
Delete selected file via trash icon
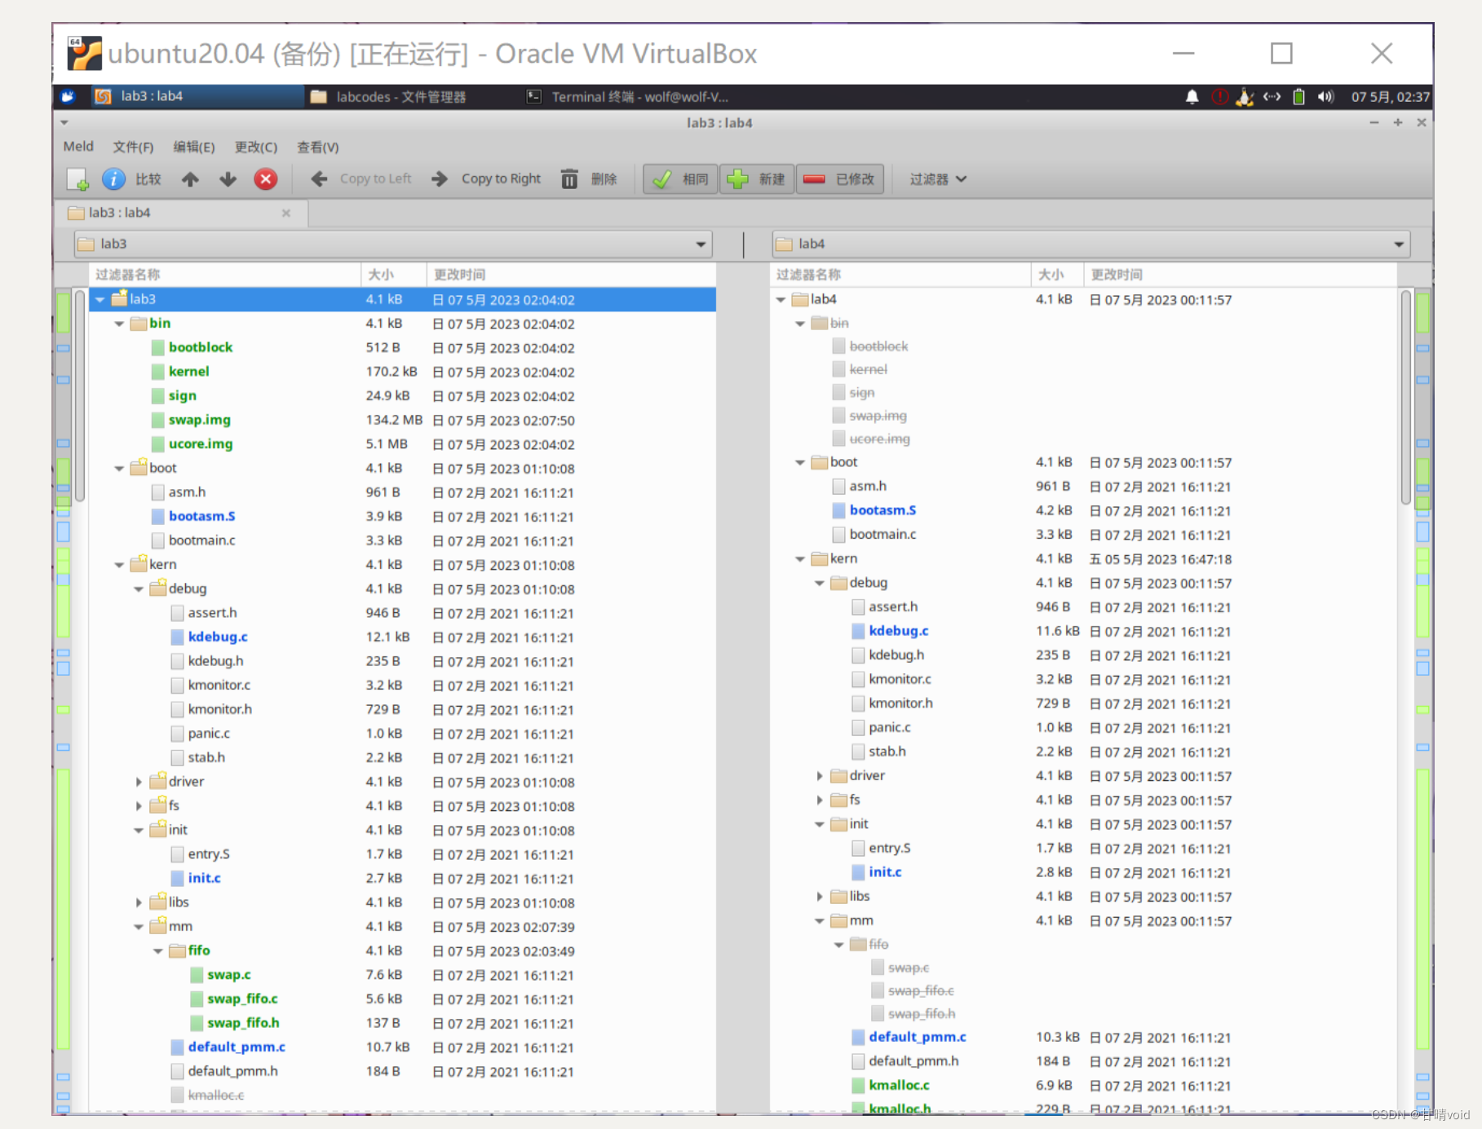click(569, 179)
